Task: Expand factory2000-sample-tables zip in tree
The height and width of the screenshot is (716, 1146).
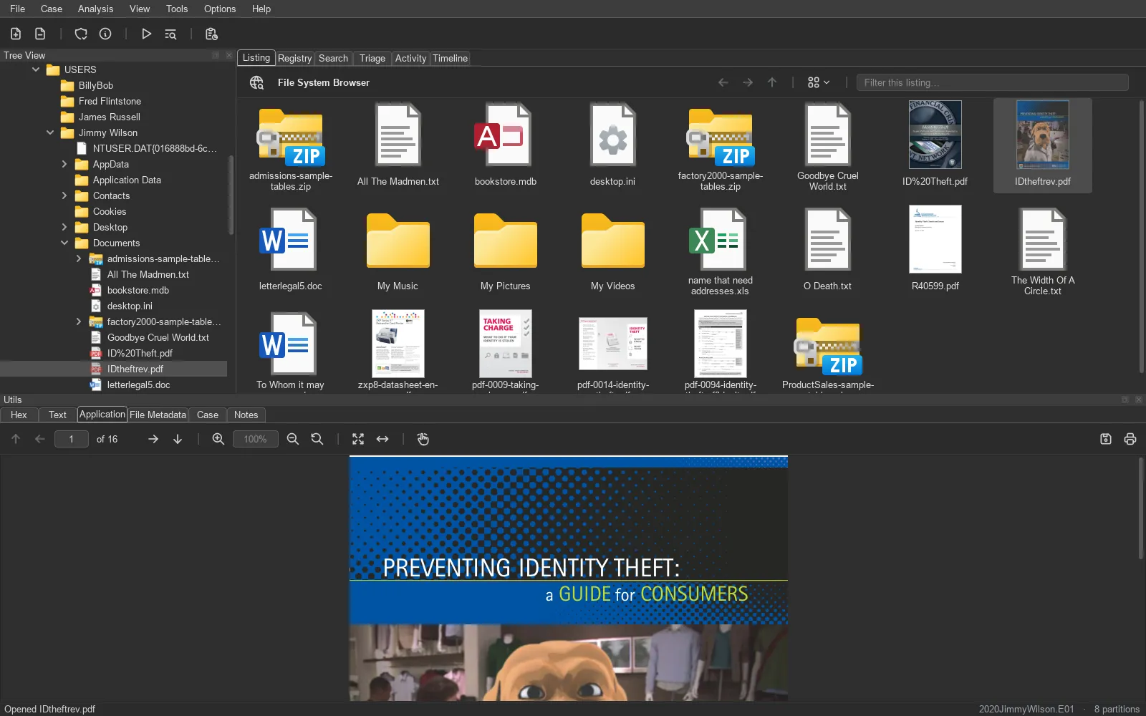Action: (x=79, y=321)
